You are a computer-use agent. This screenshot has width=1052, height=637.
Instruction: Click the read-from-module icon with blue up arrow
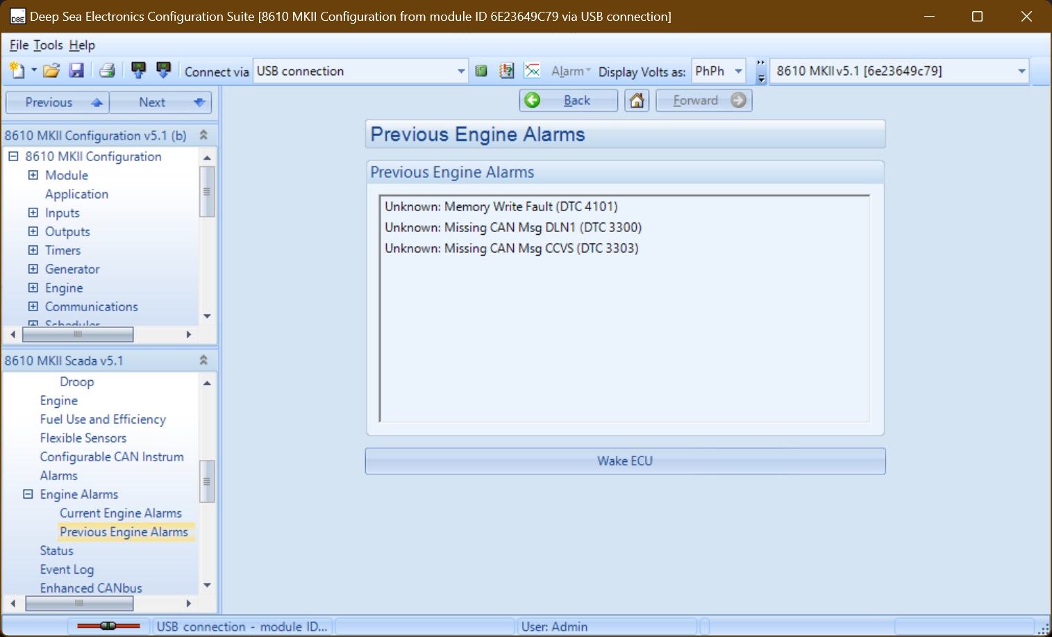(139, 70)
